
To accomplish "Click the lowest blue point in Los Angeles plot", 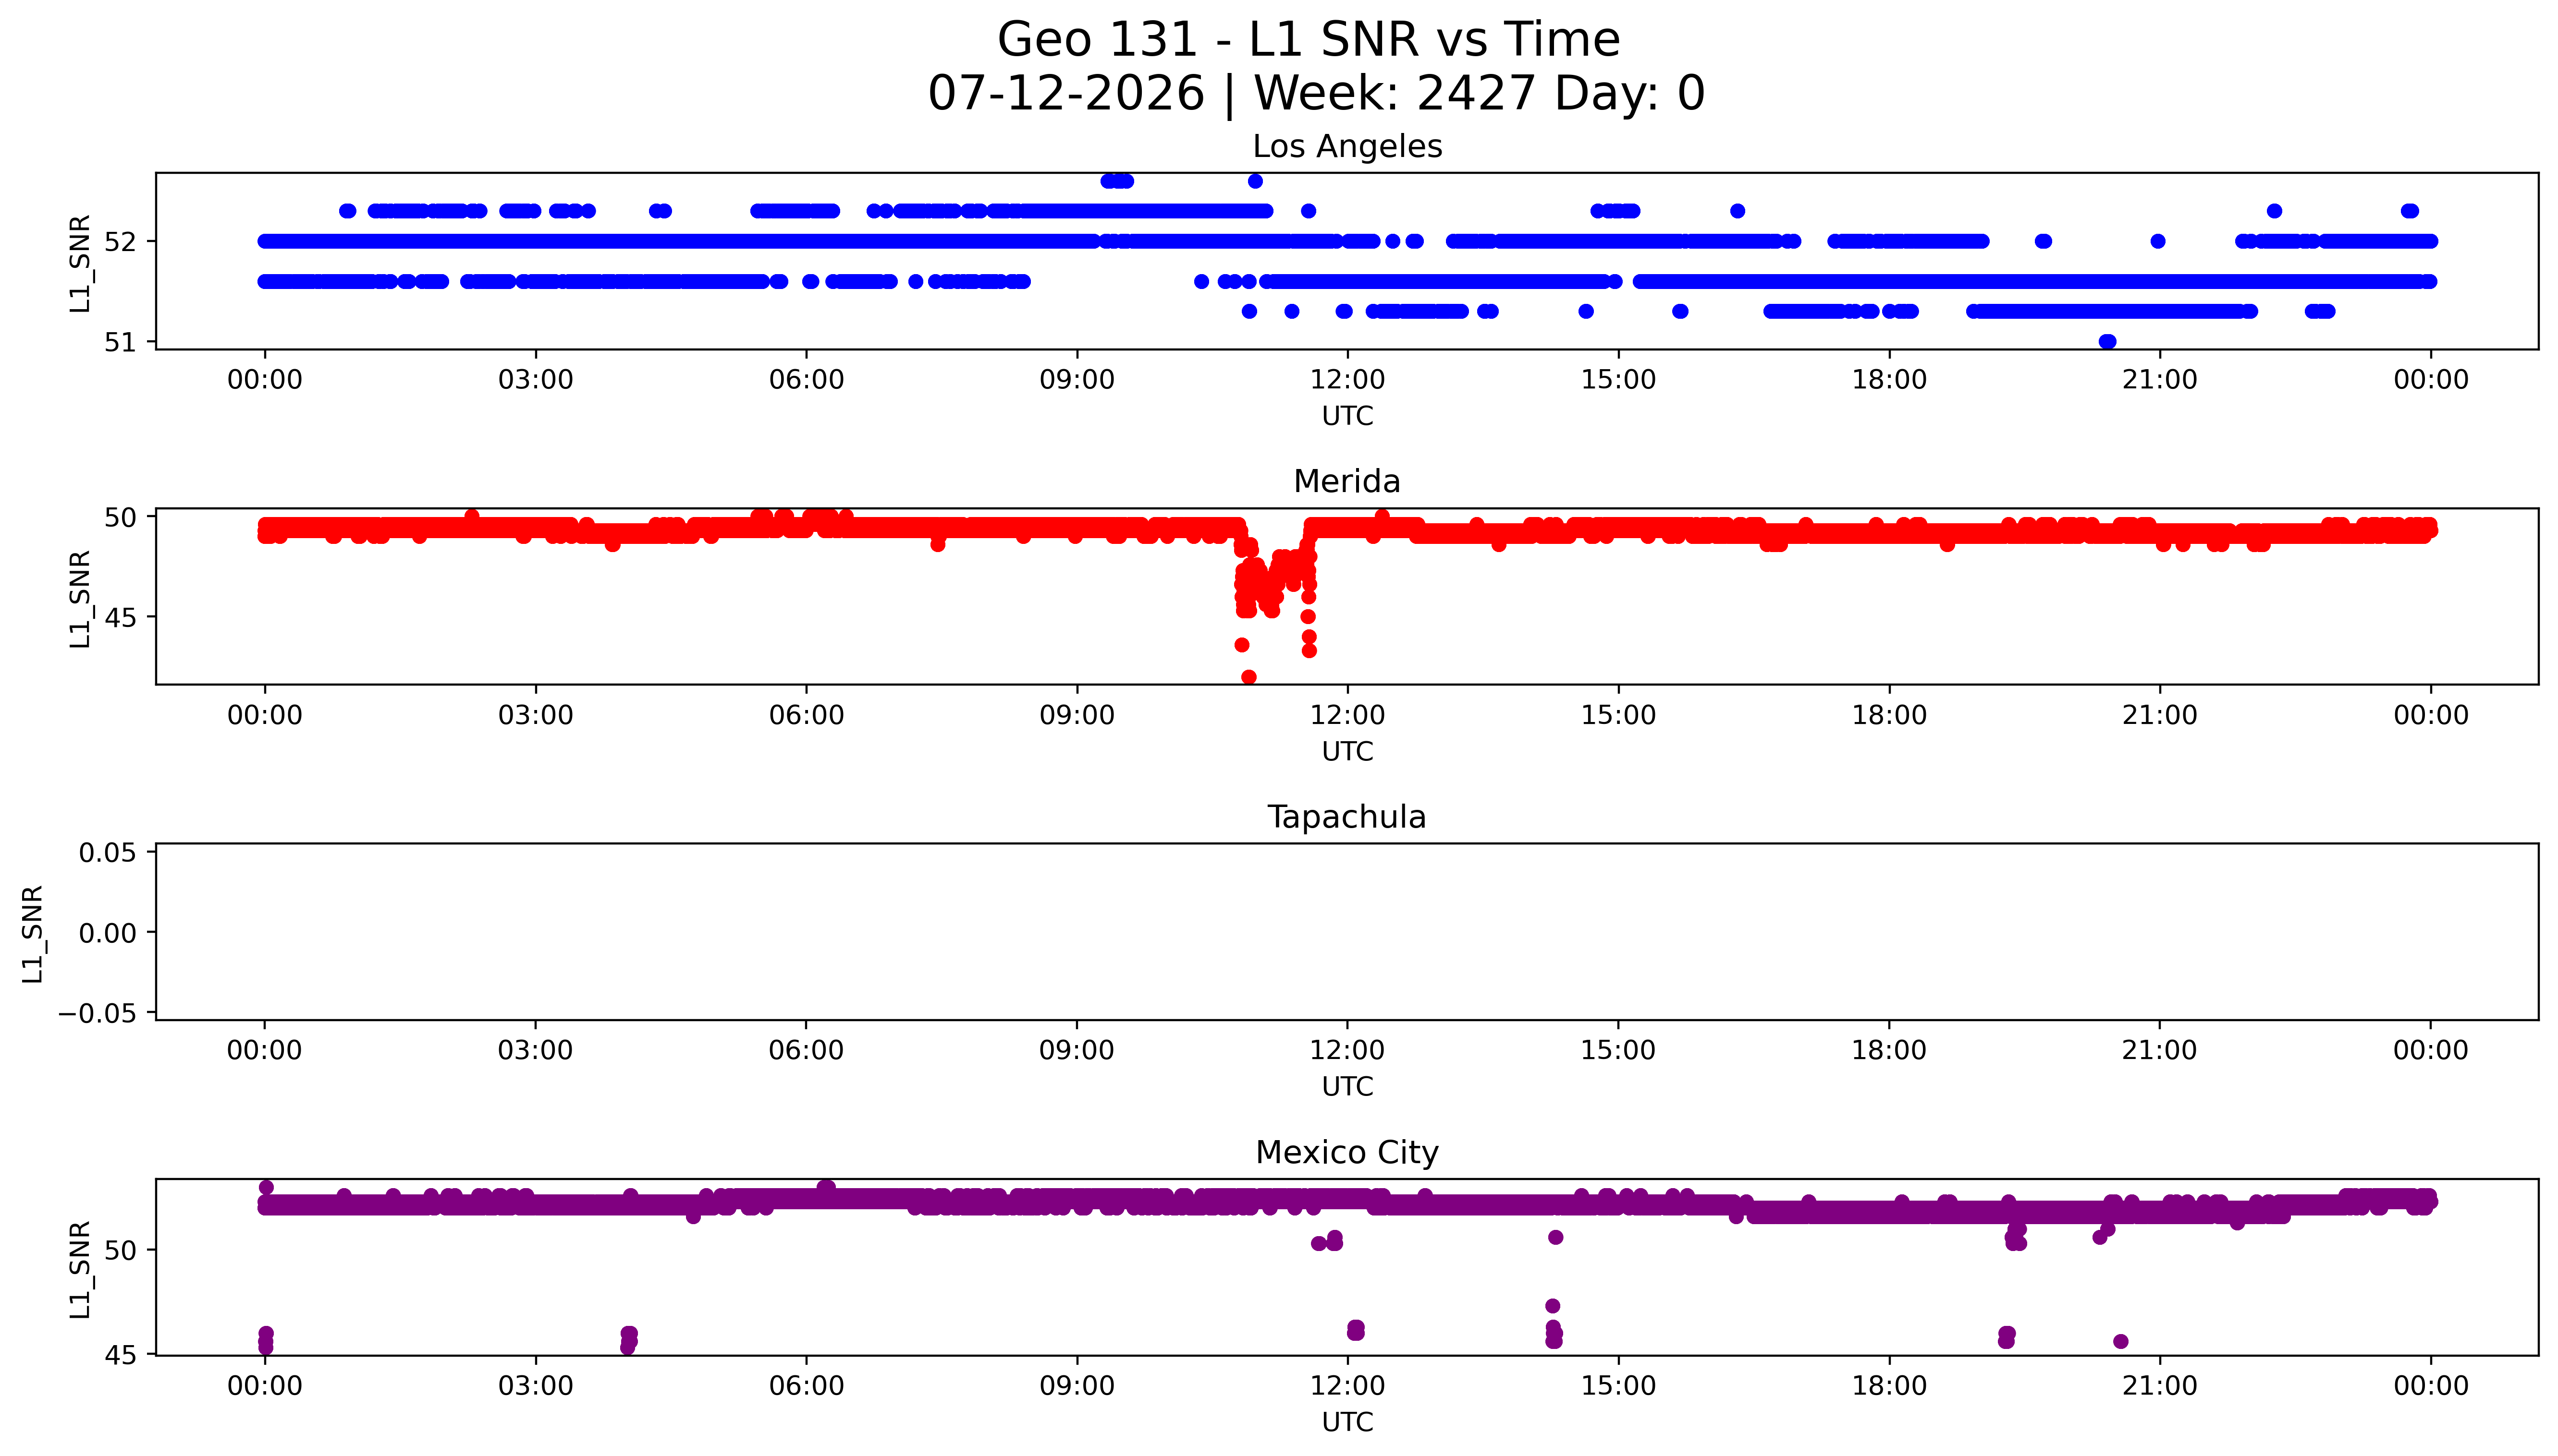I will pyautogui.click(x=2107, y=342).
